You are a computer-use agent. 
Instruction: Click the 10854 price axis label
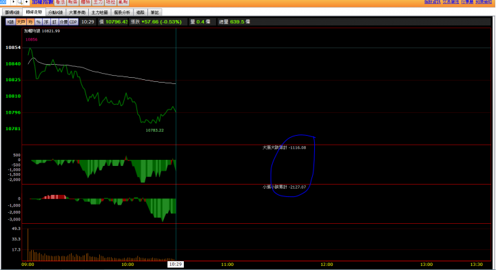(x=13, y=48)
